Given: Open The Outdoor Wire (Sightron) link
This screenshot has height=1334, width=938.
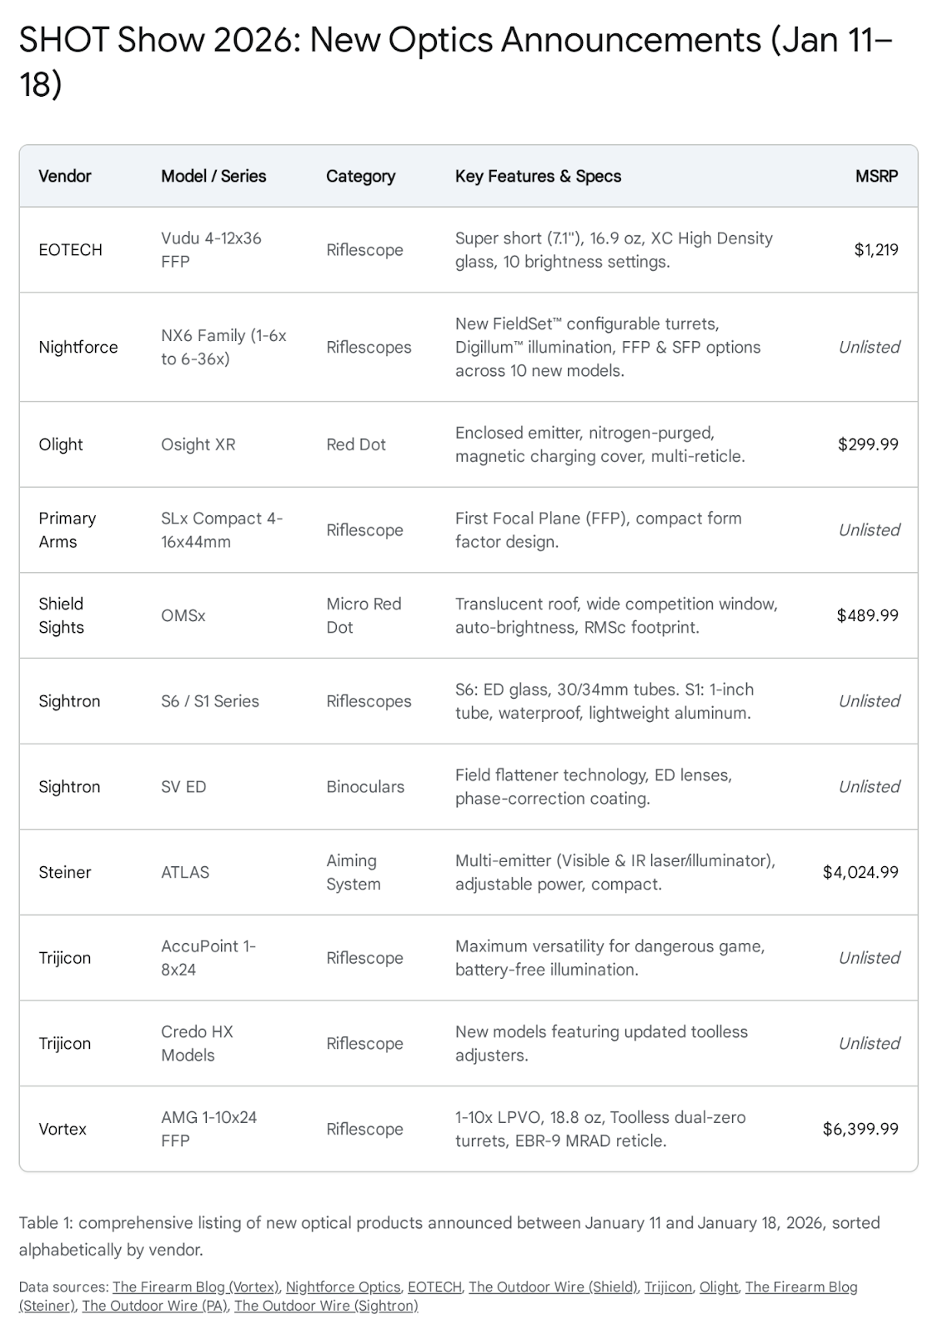Looking at the screenshot, I should pos(326,1306).
